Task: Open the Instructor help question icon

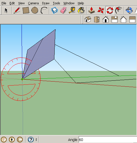Action: pyautogui.click(x=31, y=140)
